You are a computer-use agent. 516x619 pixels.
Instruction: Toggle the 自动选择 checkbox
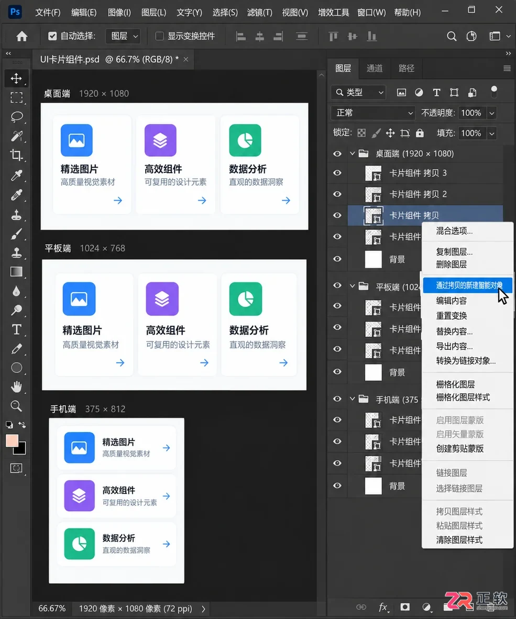click(52, 36)
